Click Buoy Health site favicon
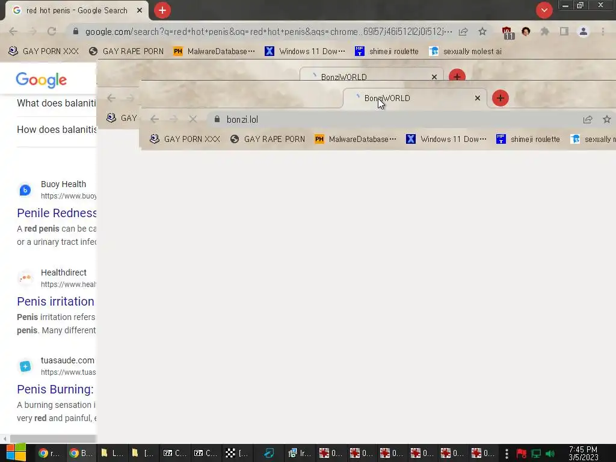This screenshot has height=462, width=616. tap(25, 190)
